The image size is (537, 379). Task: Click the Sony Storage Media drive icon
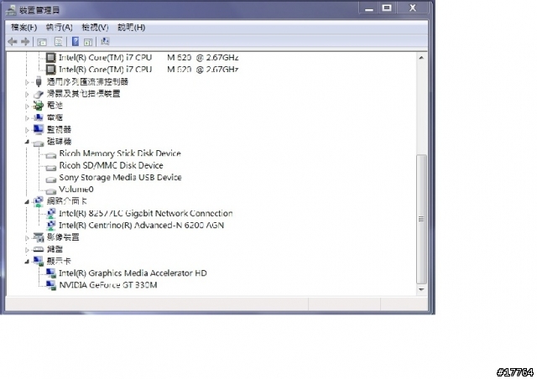pos(50,179)
